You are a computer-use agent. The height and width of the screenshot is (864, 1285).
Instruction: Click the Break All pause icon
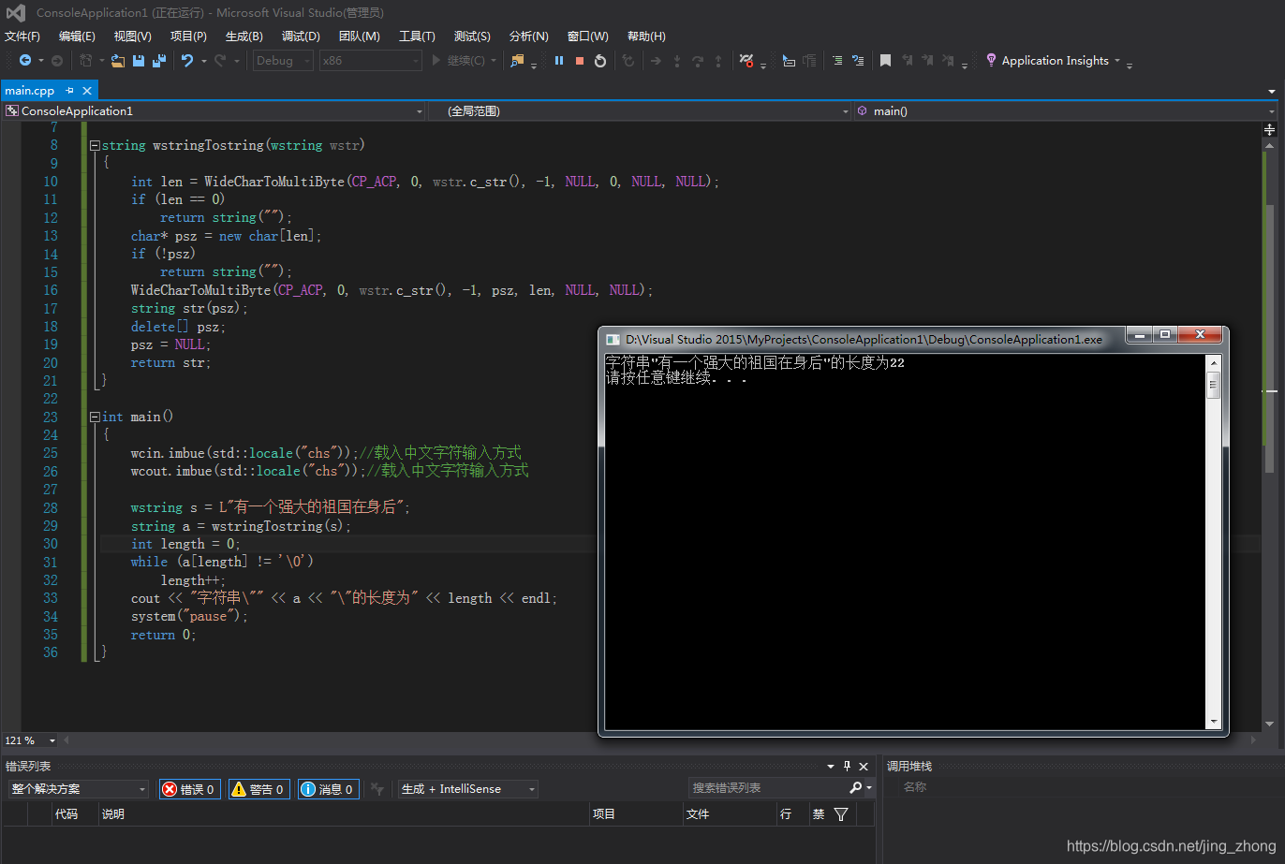[557, 60]
